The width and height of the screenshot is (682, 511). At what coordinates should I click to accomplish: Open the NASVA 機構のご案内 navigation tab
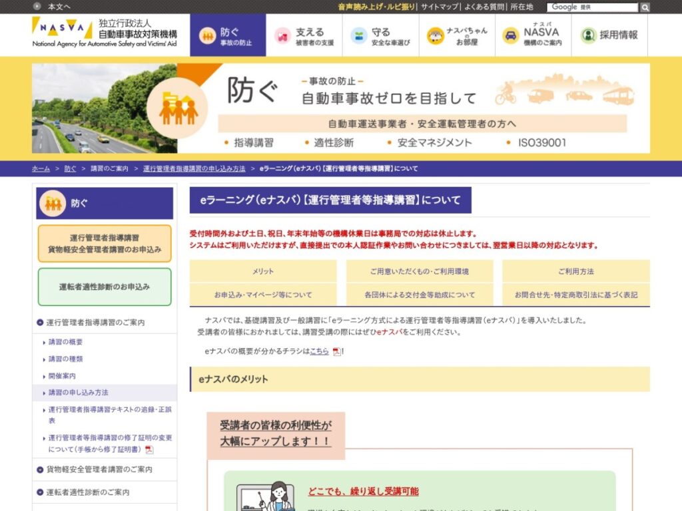533,35
